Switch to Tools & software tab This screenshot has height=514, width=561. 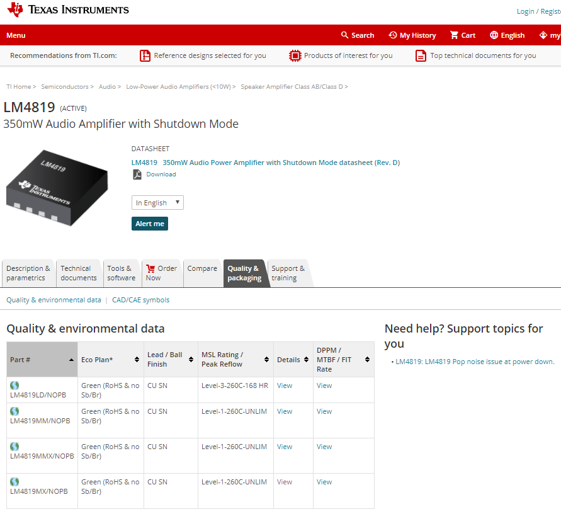click(122, 273)
